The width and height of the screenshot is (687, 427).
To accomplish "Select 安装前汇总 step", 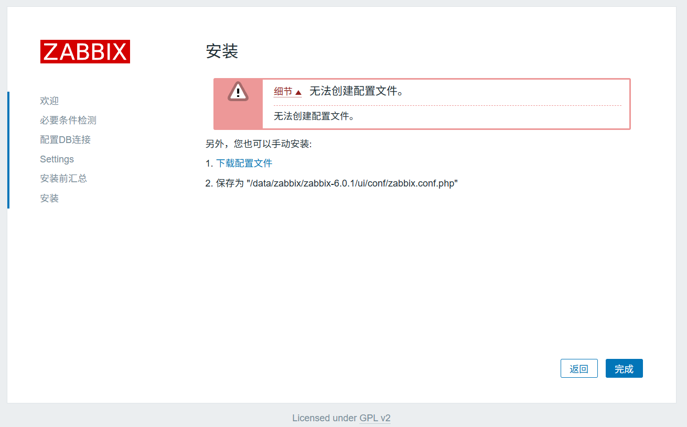I will point(63,179).
